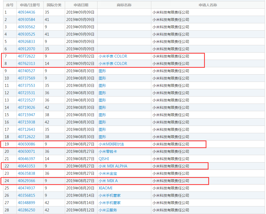This screenshot has width=266, height=214.
Task: Open registration number 40650086
Action: pos(26,144)
